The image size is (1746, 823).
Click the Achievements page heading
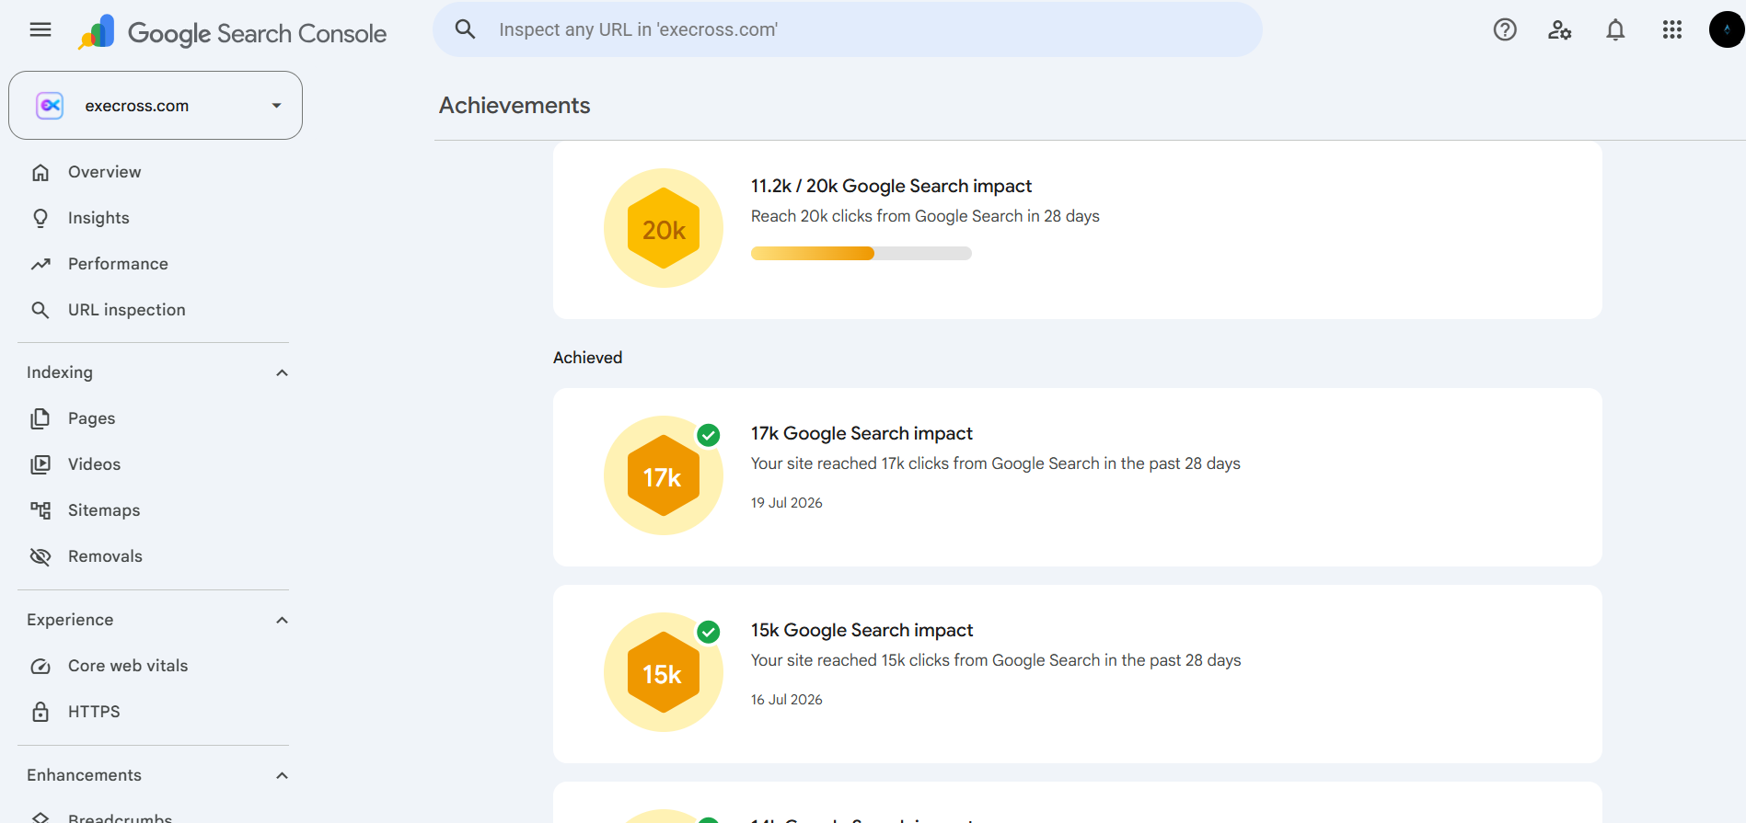(515, 106)
